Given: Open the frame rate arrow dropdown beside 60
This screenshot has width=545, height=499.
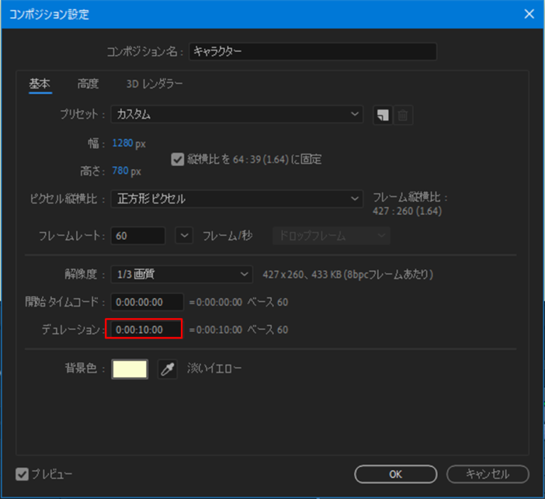Looking at the screenshot, I should (184, 236).
